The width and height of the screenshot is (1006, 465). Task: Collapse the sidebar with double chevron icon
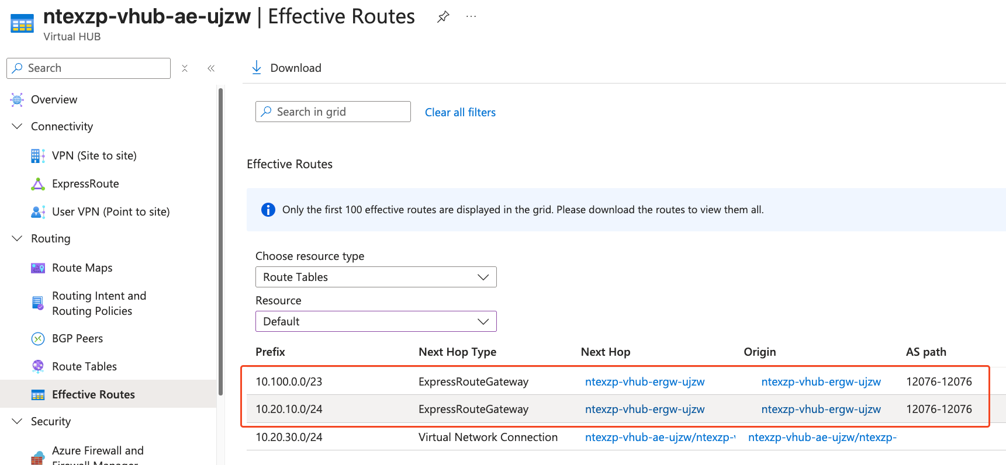coord(211,68)
